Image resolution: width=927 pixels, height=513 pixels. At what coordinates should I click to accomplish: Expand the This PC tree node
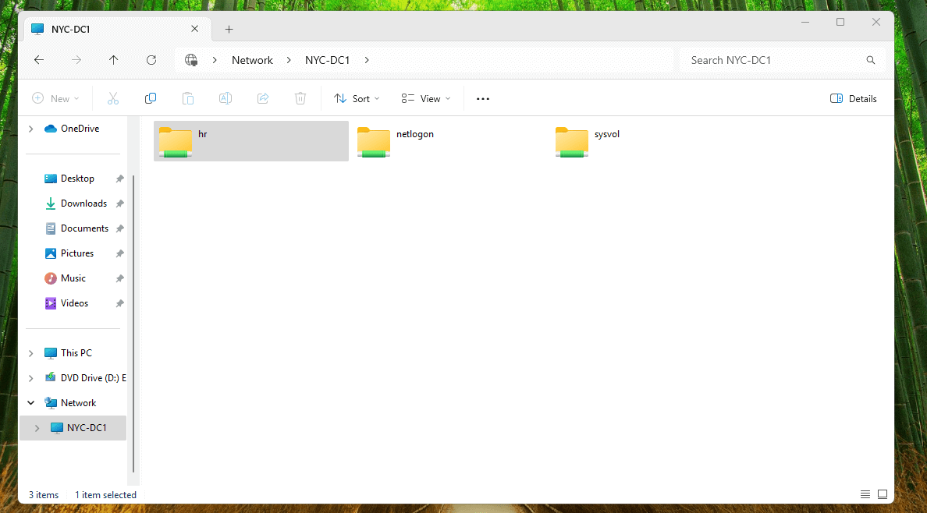tap(30, 353)
